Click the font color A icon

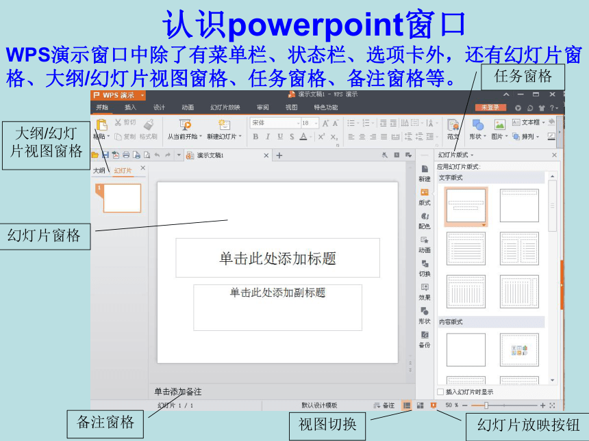303,137
